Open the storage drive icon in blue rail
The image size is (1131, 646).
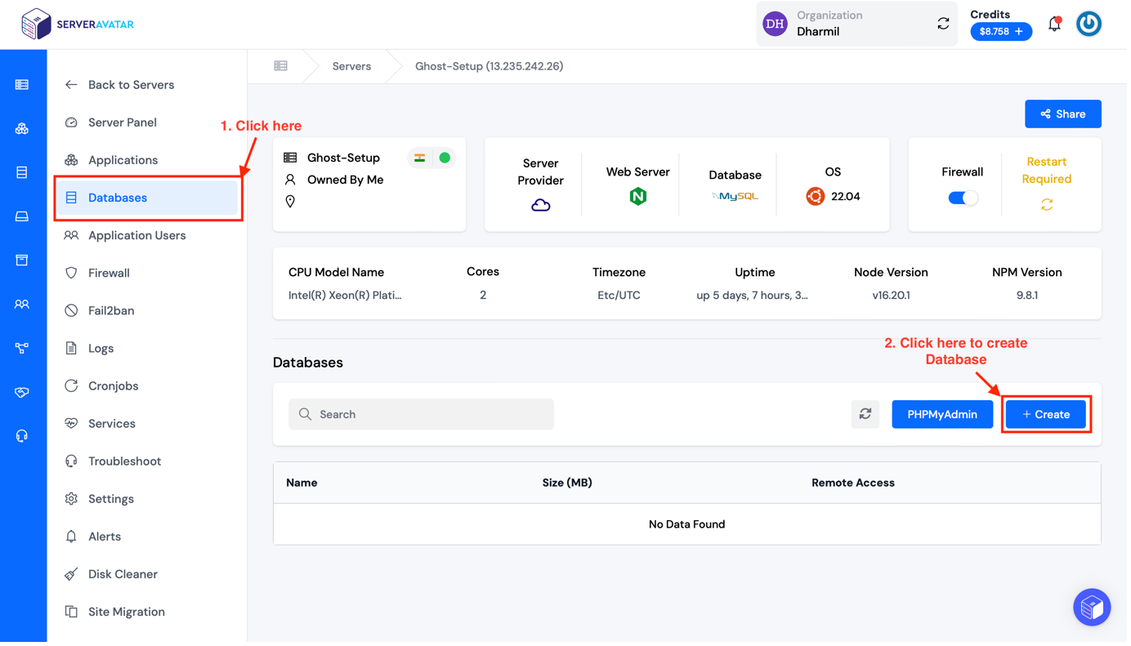click(22, 217)
